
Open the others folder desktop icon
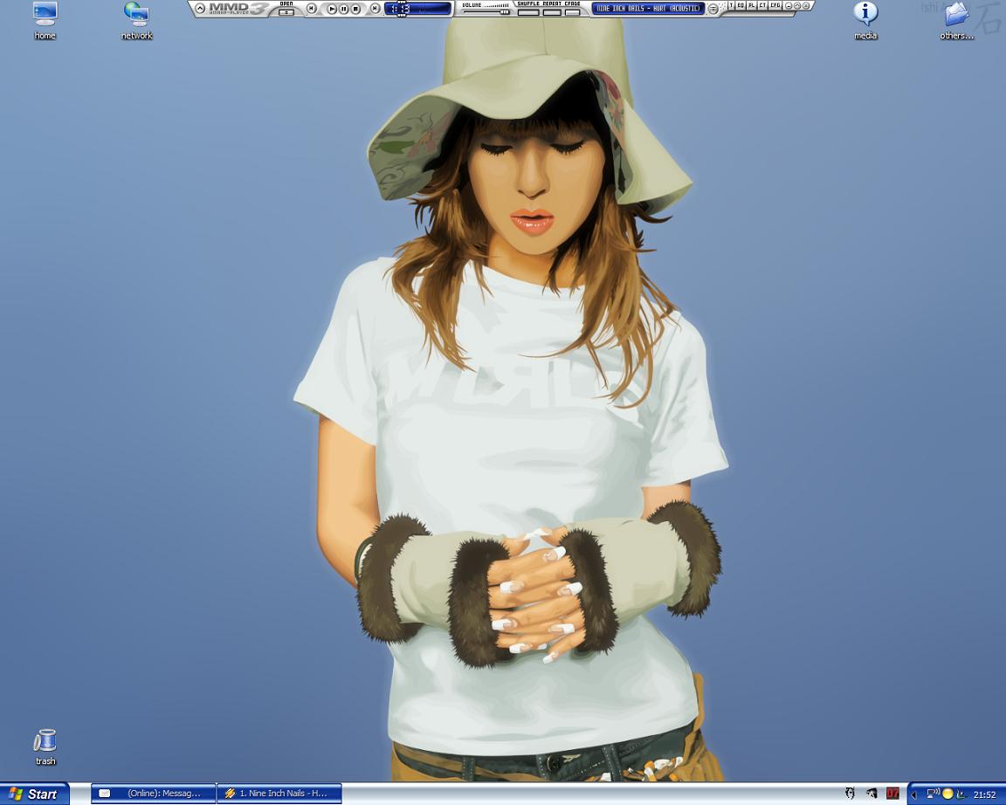[956, 20]
